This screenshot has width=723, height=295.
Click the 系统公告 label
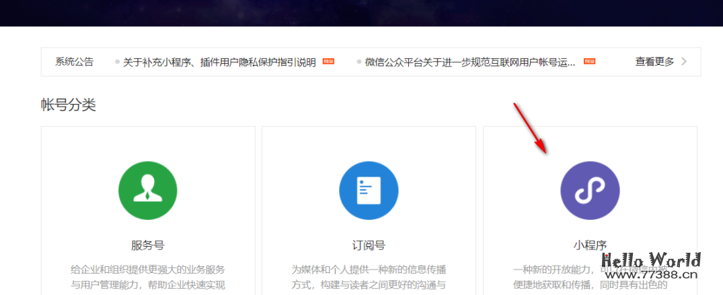tap(74, 62)
